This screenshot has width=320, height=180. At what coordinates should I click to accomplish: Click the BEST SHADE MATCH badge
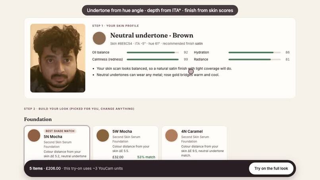60,131
